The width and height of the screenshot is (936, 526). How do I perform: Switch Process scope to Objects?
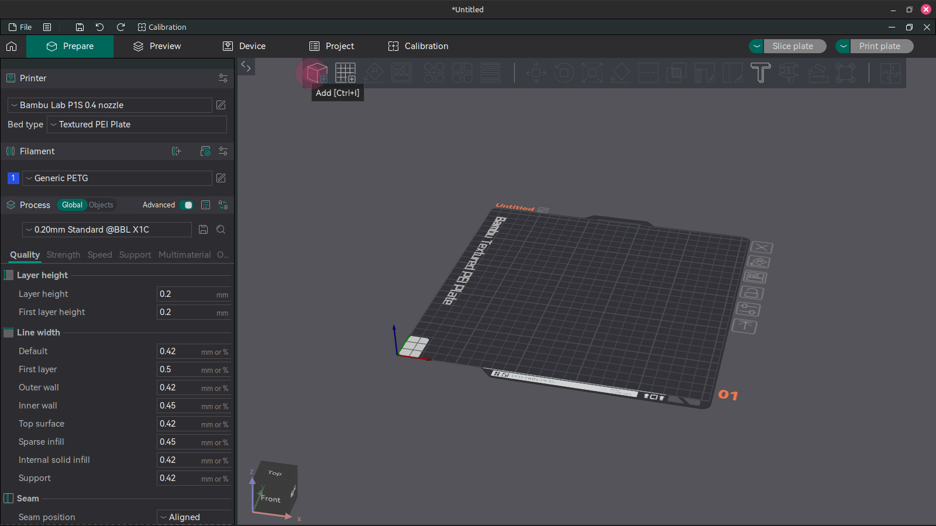[101, 205]
